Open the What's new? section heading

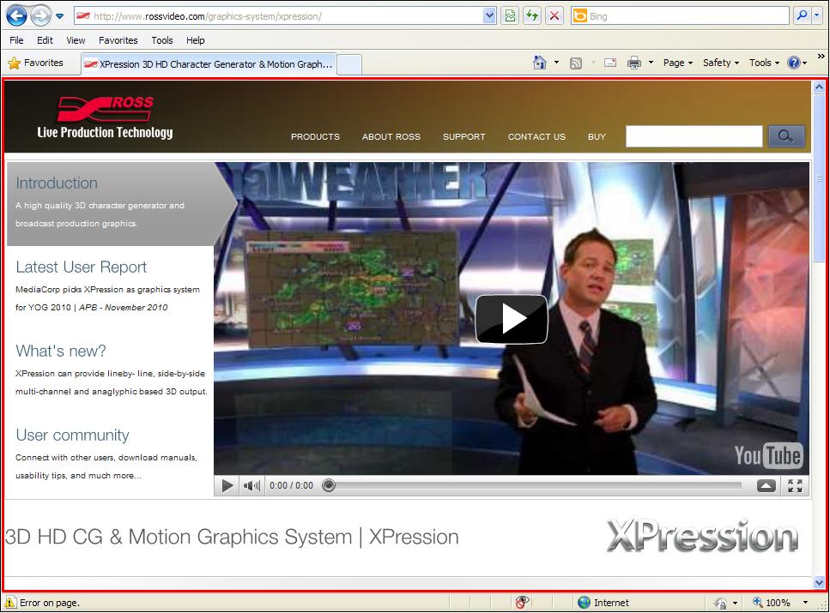pos(61,352)
